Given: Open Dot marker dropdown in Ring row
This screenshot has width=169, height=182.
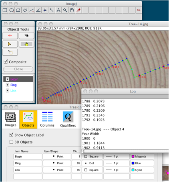Looking at the screenshot, I should pyautogui.click(x=92, y=163).
